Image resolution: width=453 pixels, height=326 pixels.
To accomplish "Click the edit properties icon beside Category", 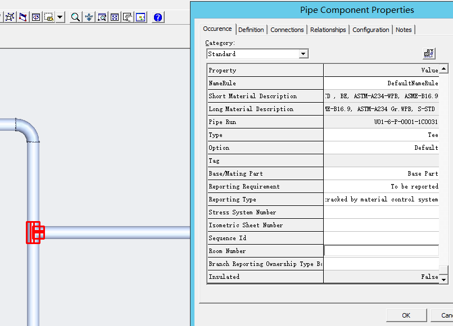I will point(429,53).
